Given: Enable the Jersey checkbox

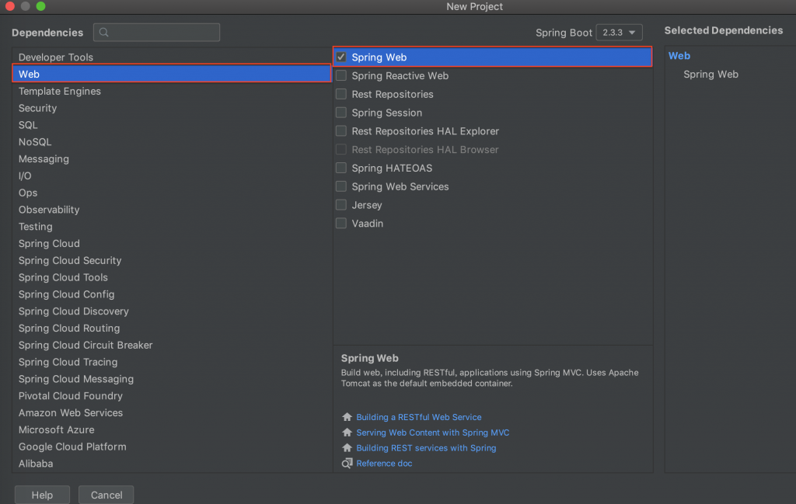Looking at the screenshot, I should click(341, 205).
